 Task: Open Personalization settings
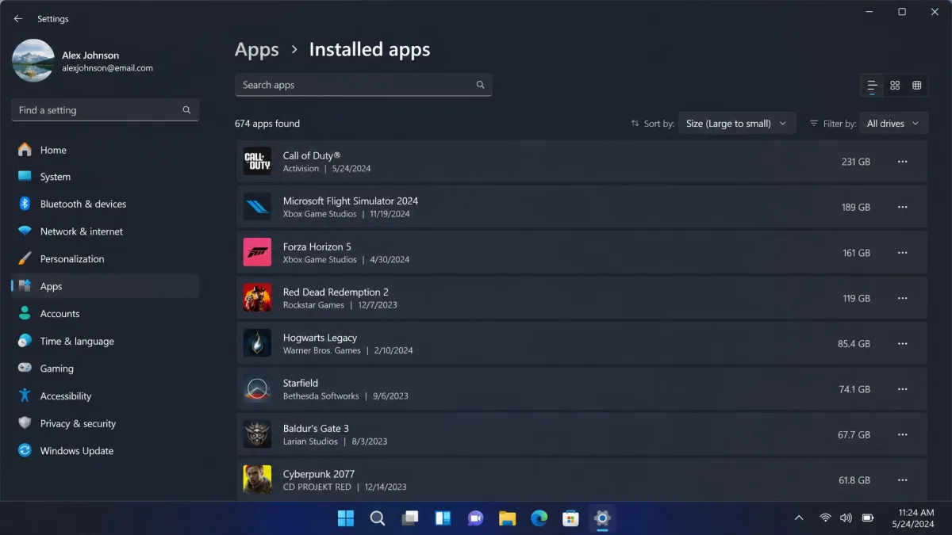pyautogui.click(x=105, y=258)
